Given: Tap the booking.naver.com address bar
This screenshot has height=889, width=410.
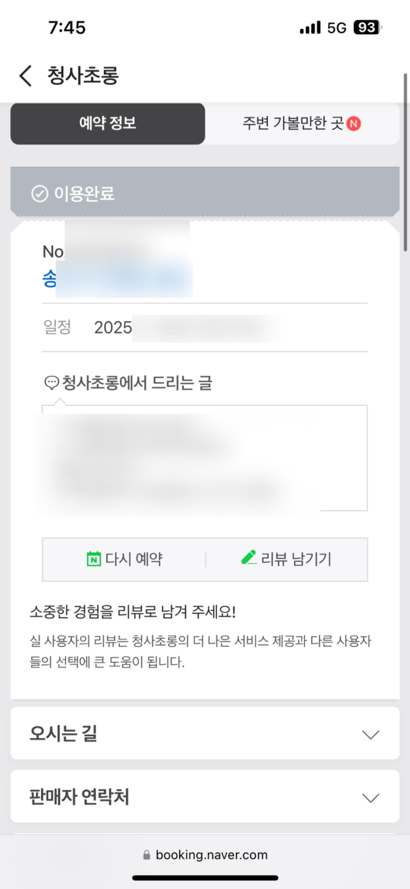Looking at the screenshot, I should 211,855.
